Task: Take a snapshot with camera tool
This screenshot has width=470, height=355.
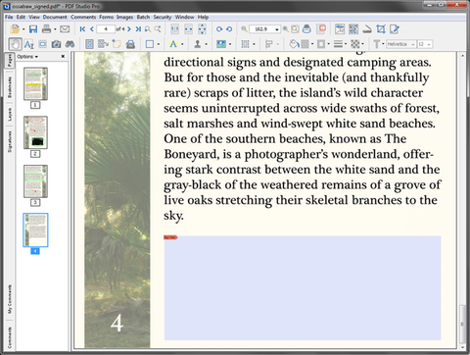Action: coord(56,44)
